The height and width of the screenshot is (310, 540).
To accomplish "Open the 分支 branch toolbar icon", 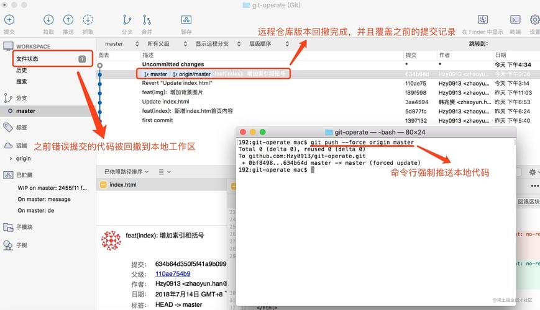I will tap(127, 20).
